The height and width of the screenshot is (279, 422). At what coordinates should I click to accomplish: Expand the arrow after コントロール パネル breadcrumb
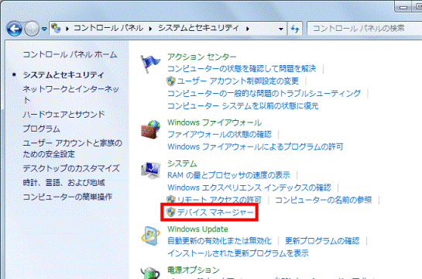coord(150,28)
